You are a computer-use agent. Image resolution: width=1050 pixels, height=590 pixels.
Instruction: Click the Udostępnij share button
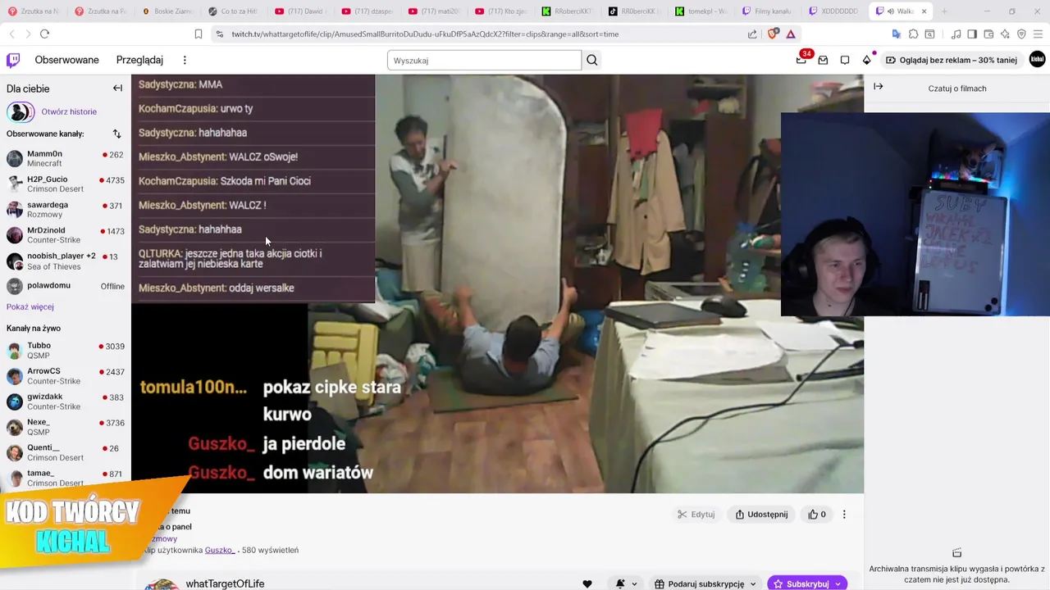[761, 515]
